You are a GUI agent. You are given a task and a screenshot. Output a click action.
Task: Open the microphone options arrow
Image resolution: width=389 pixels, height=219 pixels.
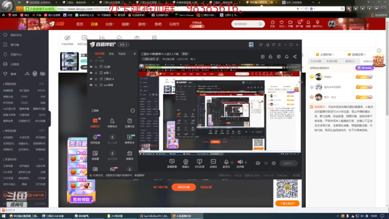point(232,163)
